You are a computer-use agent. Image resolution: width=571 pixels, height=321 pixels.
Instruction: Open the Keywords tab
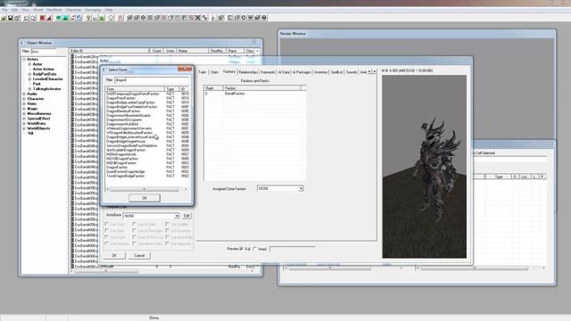268,72
